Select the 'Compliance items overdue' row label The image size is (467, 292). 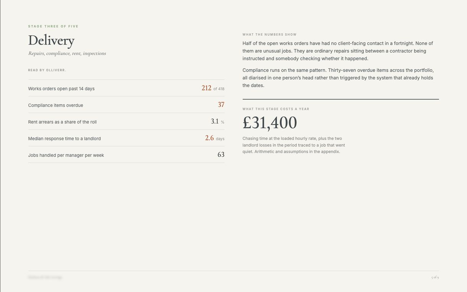pyautogui.click(x=56, y=105)
